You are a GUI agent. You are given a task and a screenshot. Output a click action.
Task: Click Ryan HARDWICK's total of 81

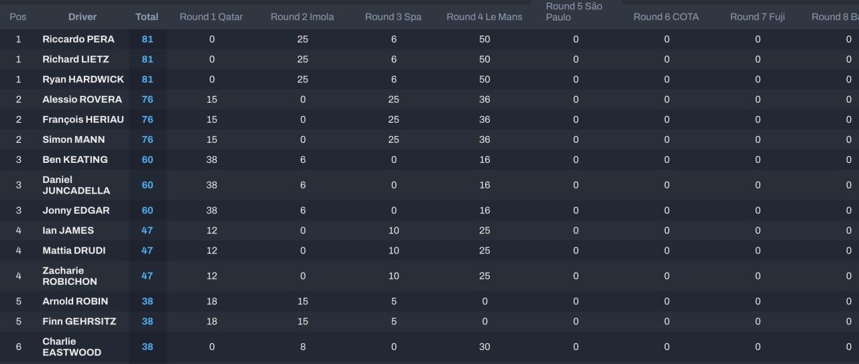click(x=147, y=79)
